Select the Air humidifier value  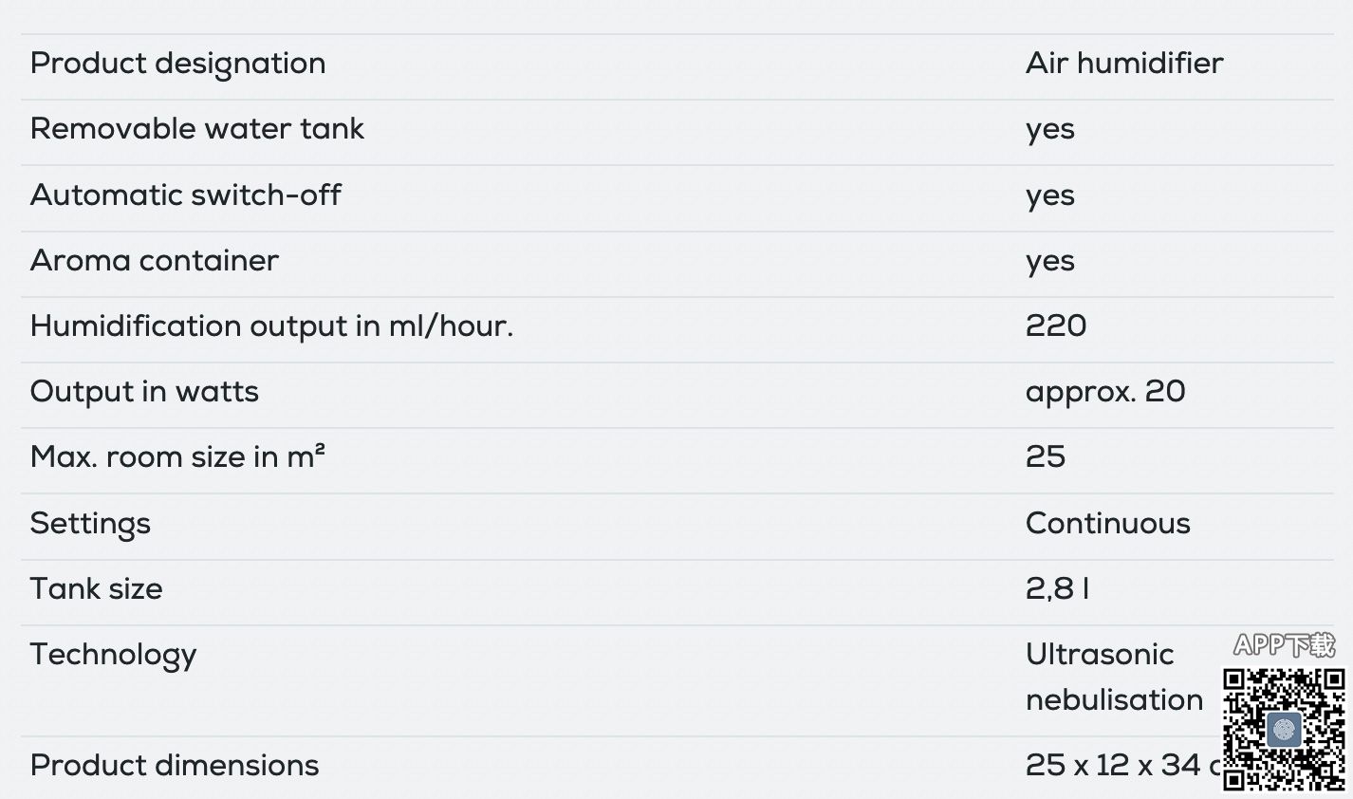(x=1123, y=64)
